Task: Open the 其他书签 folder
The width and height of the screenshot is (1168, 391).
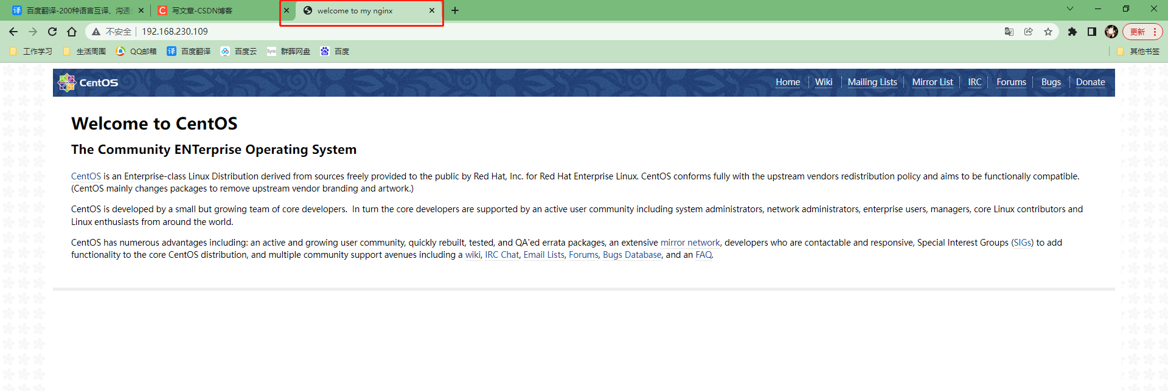Action: click(1138, 52)
